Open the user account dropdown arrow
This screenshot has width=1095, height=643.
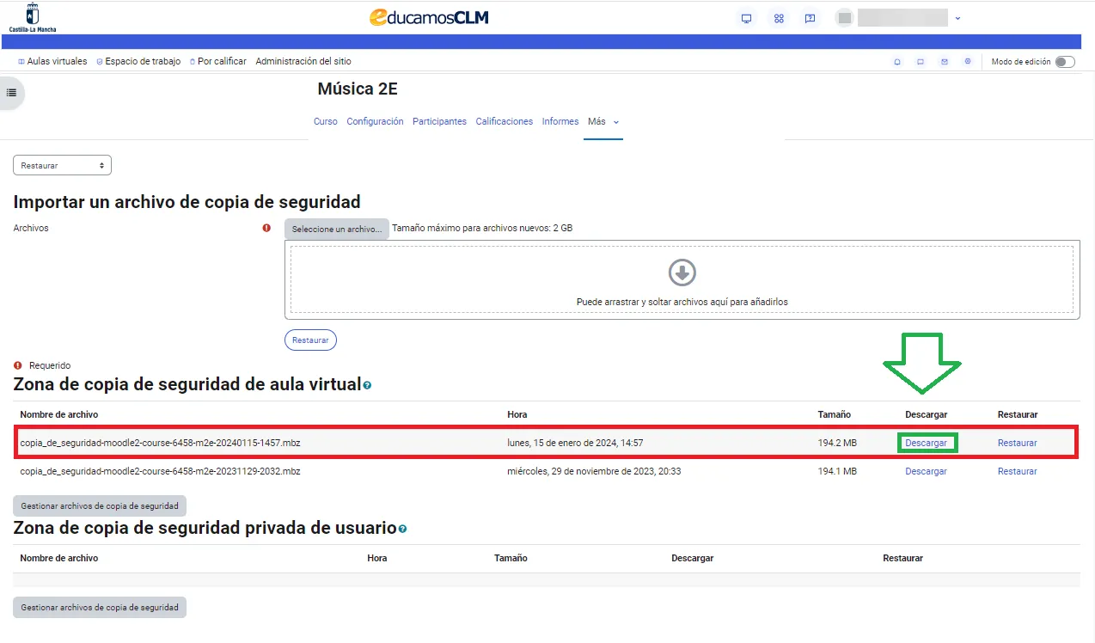coord(957,17)
